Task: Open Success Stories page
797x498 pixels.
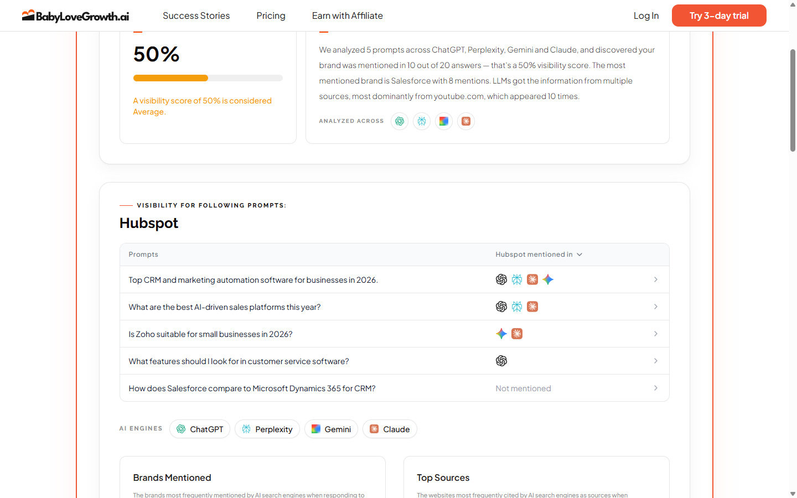Action: pos(196,15)
